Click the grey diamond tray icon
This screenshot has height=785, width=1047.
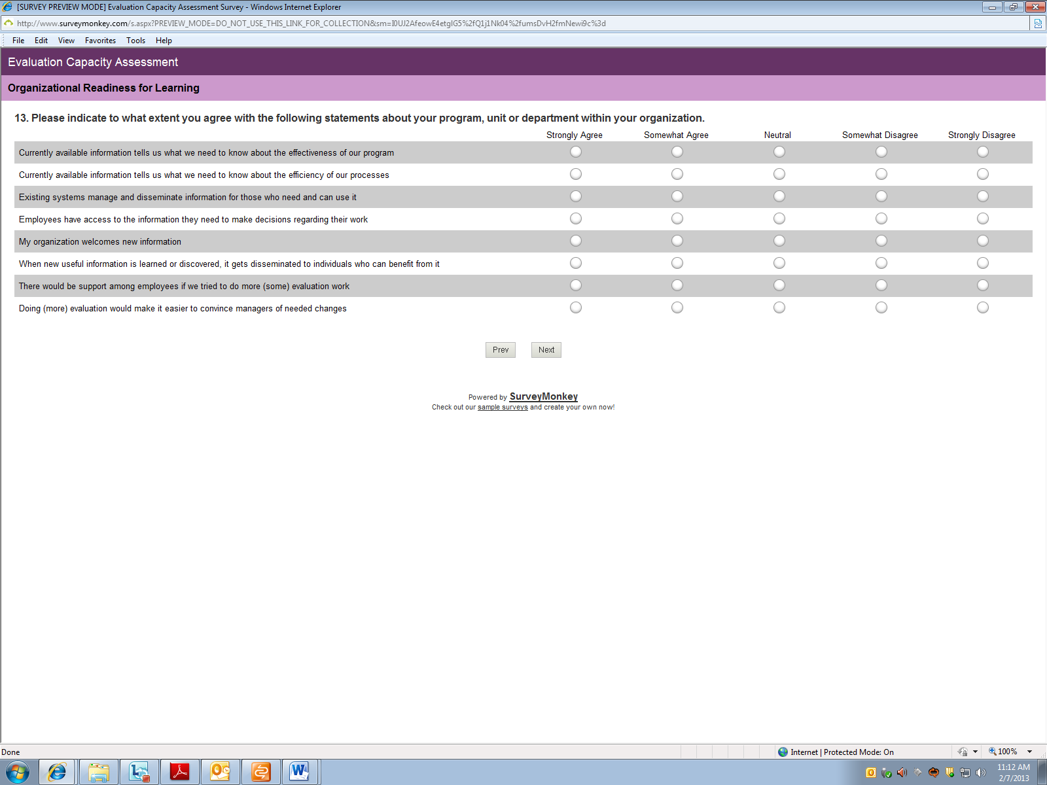point(918,773)
